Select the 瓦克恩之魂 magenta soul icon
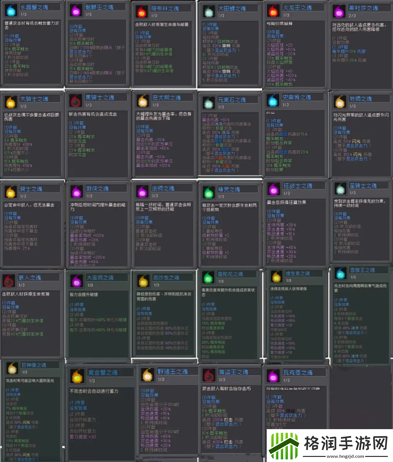393x462 pixels. click(x=273, y=376)
